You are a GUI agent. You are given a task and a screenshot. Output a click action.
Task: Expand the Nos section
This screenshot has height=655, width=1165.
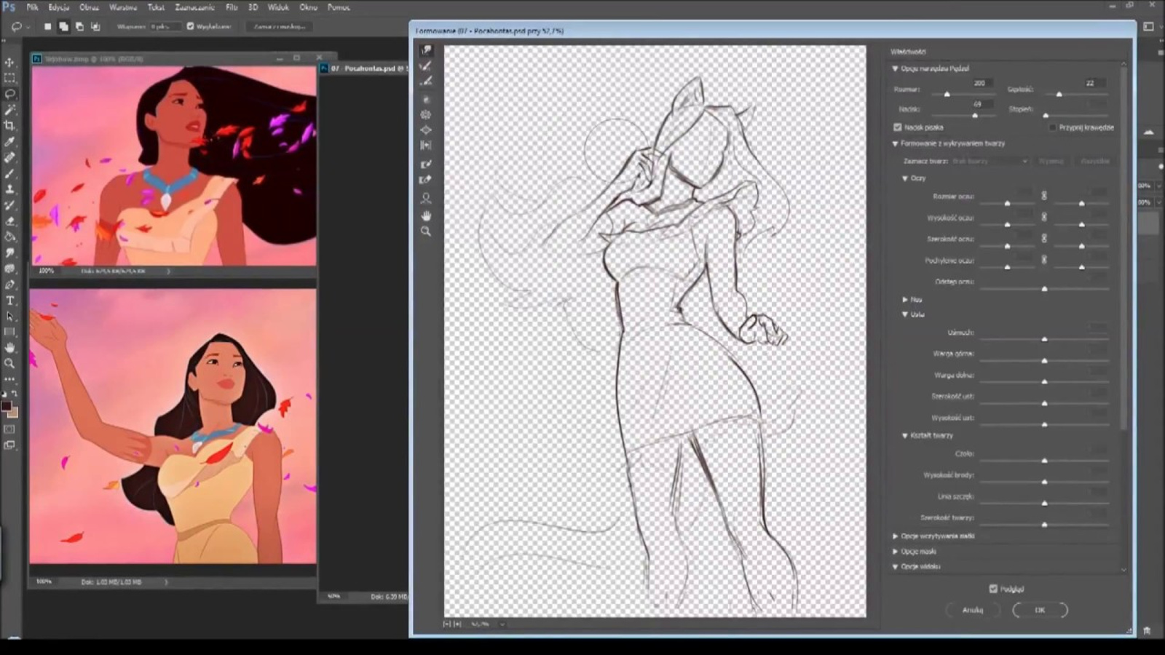(905, 299)
